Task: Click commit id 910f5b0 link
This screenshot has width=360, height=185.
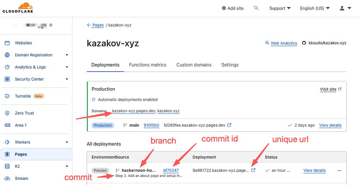Action: 151,125
